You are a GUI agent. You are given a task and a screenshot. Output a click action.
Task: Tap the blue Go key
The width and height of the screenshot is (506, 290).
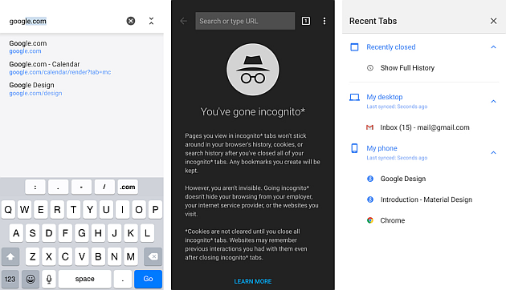(148, 279)
